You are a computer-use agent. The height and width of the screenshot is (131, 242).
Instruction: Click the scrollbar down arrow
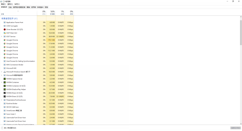pos(241,124)
